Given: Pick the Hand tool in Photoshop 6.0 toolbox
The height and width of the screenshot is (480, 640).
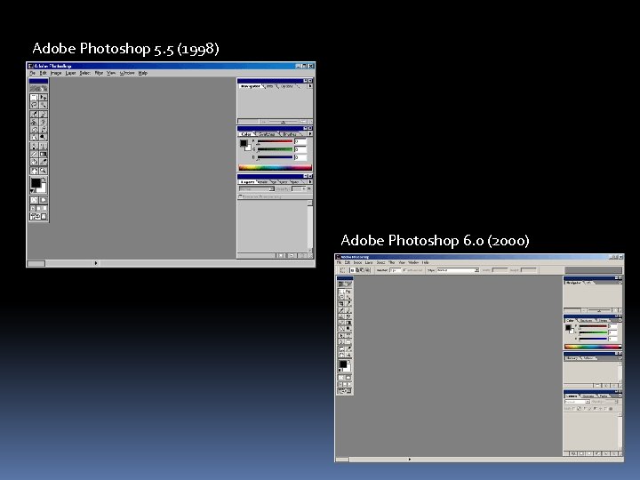Looking at the screenshot, I should tap(341, 355).
